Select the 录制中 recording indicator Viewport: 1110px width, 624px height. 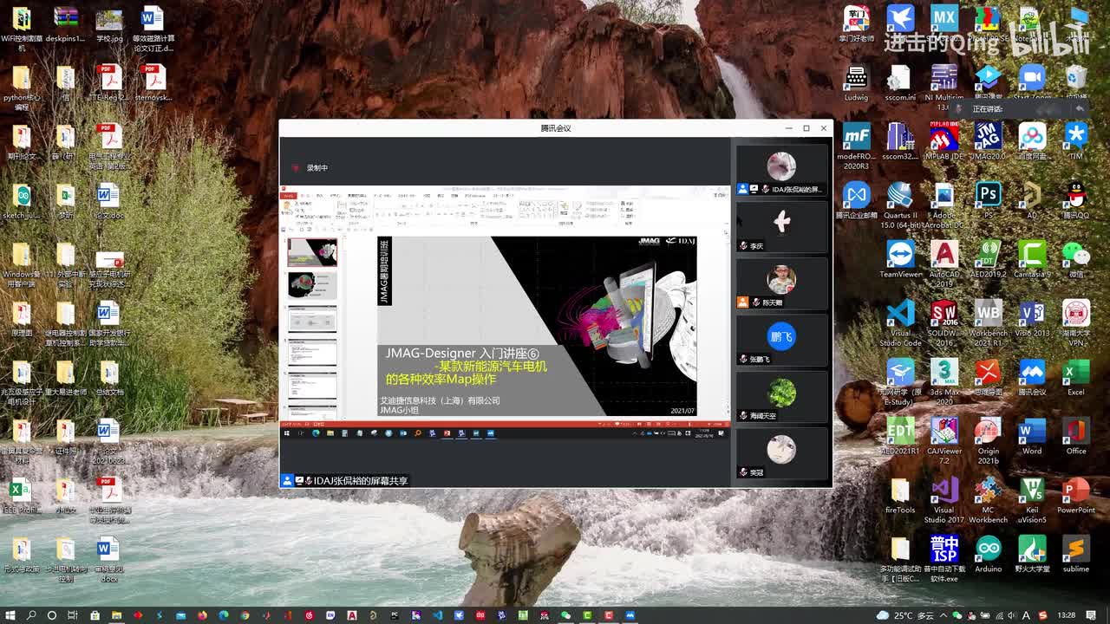pos(310,168)
